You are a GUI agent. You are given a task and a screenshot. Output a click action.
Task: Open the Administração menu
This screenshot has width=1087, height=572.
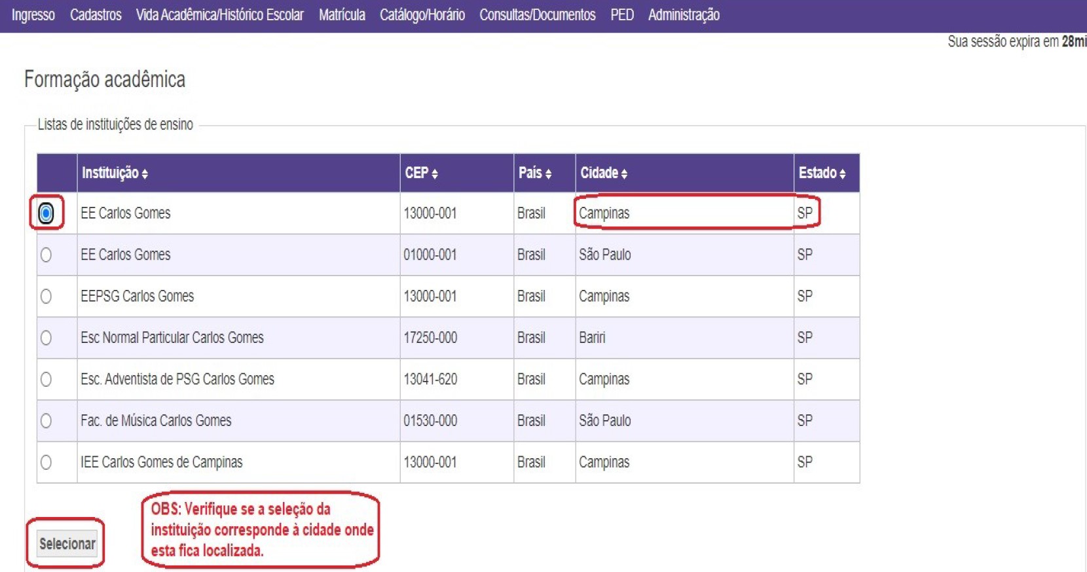(684, 14)
